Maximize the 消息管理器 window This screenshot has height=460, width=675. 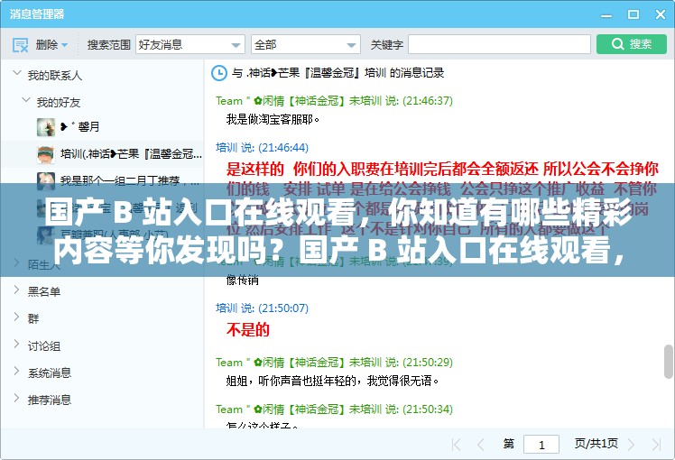[x=633, y=14]
